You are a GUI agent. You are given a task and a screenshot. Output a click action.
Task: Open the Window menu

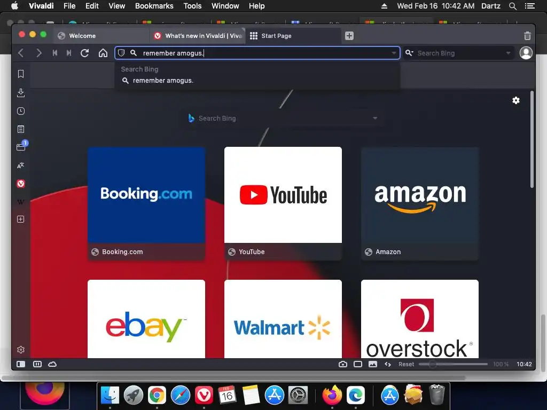pyautogui.click(x=225, y=6)
